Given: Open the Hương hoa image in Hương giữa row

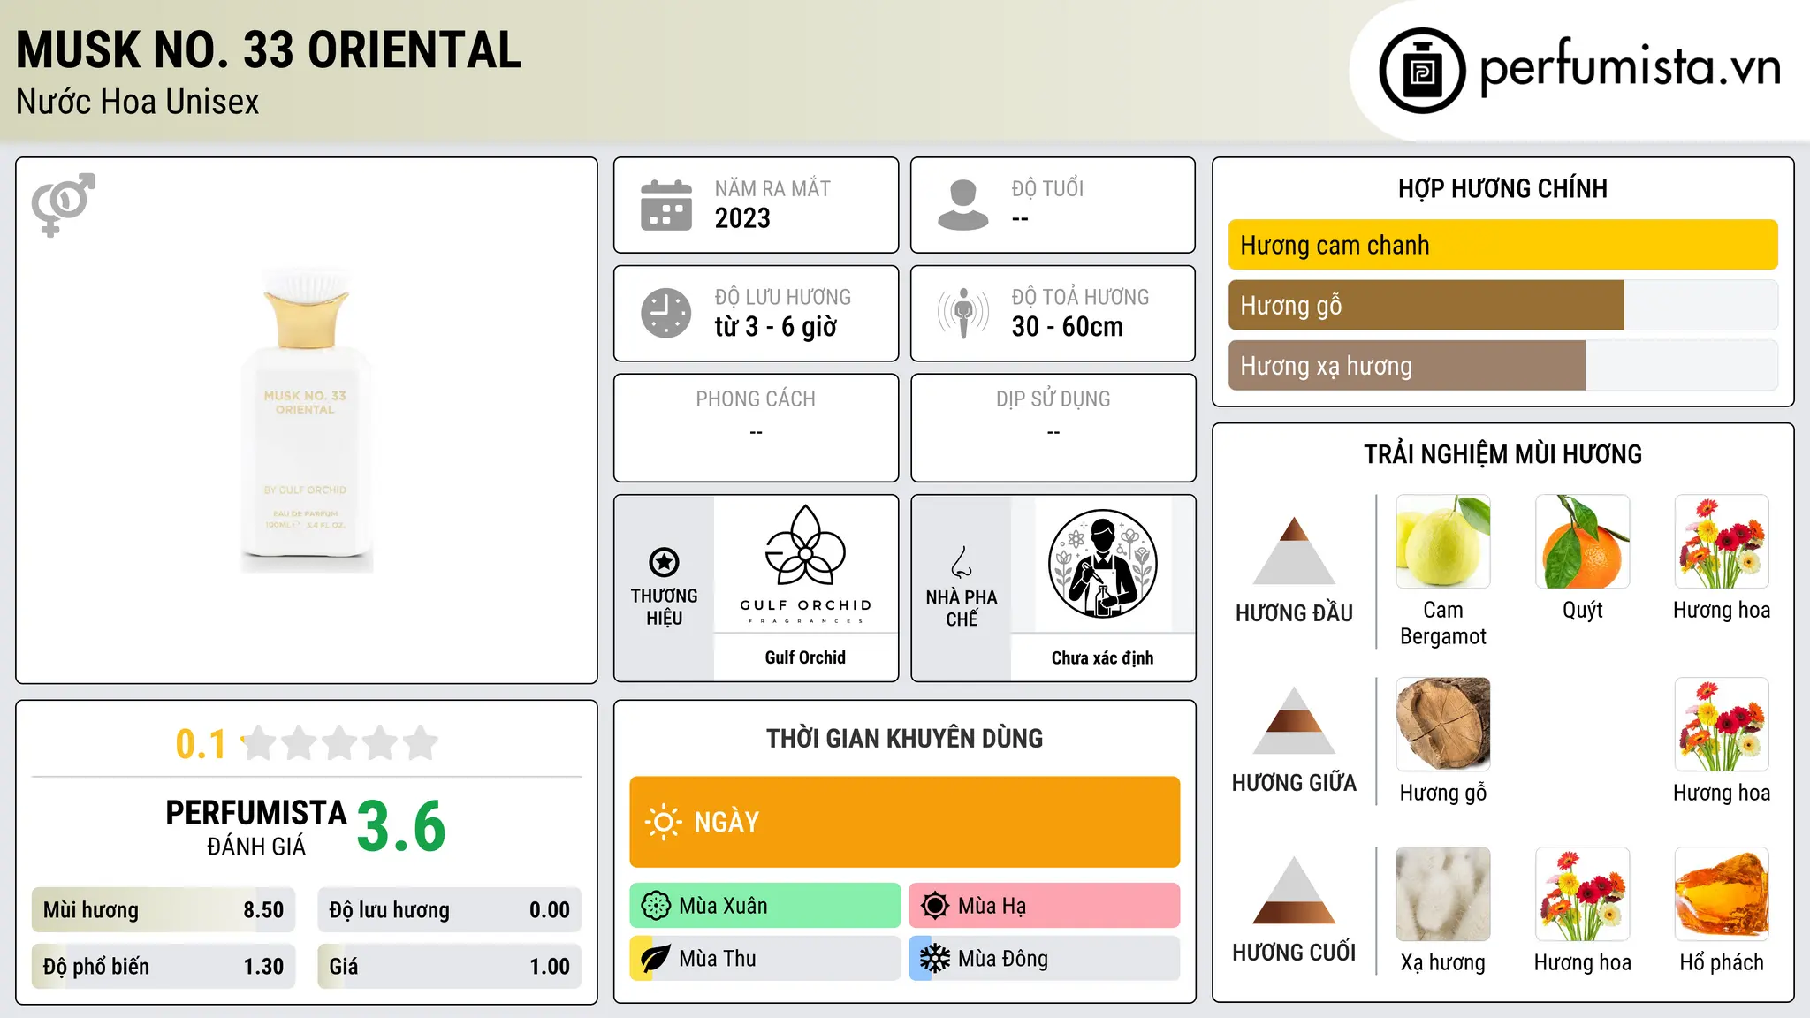Looking at the screenshot, I should (x=1722, y=725).
